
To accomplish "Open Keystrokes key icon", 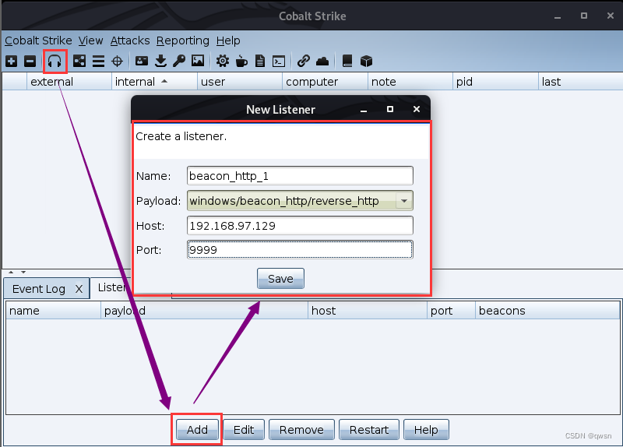I will click(x=179, y=62).
